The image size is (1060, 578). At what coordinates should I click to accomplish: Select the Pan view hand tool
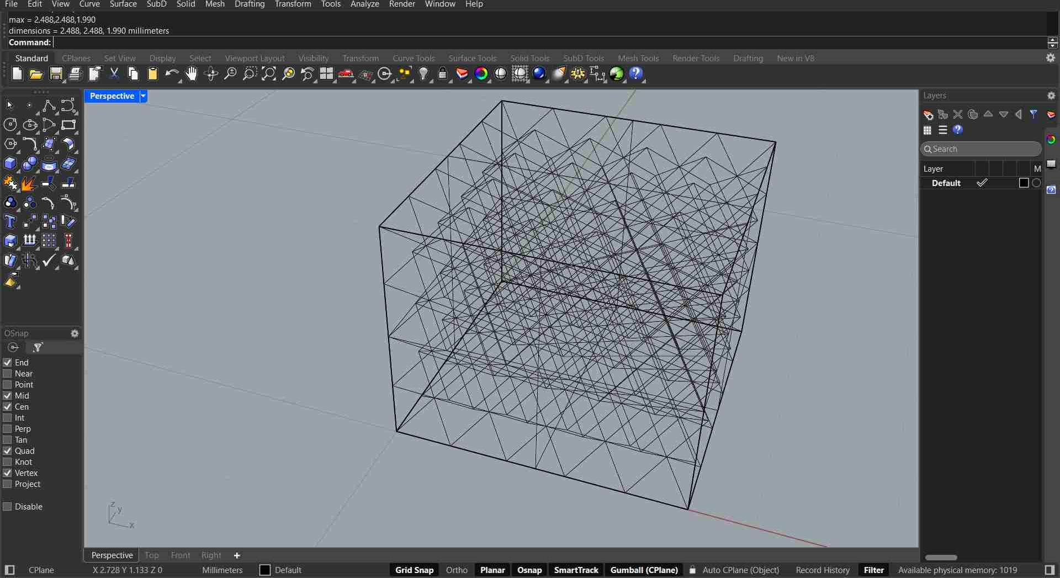(x=191, y=74)
